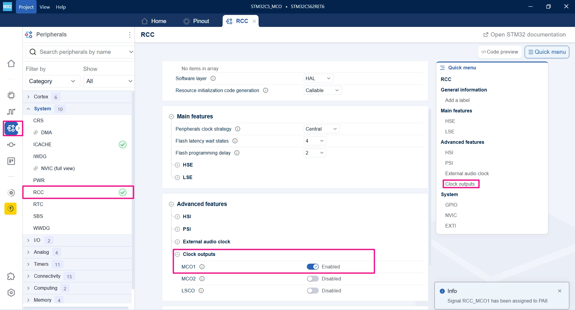This screenshot has width=575, height=310.
Task: Open the Peripherals panel three-dot menu
Action: click(x=130, y=35)
